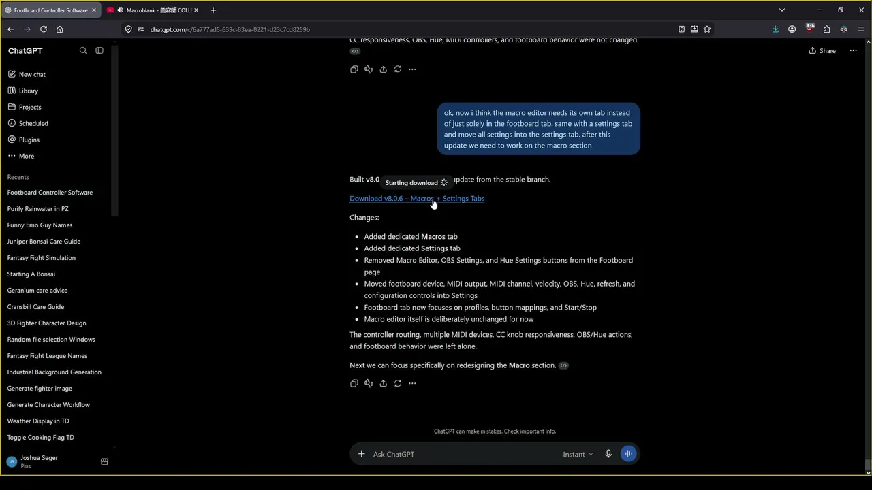Screen dimensions: 872x490
Task: Go to browser home page
Action: click(60, 29)
